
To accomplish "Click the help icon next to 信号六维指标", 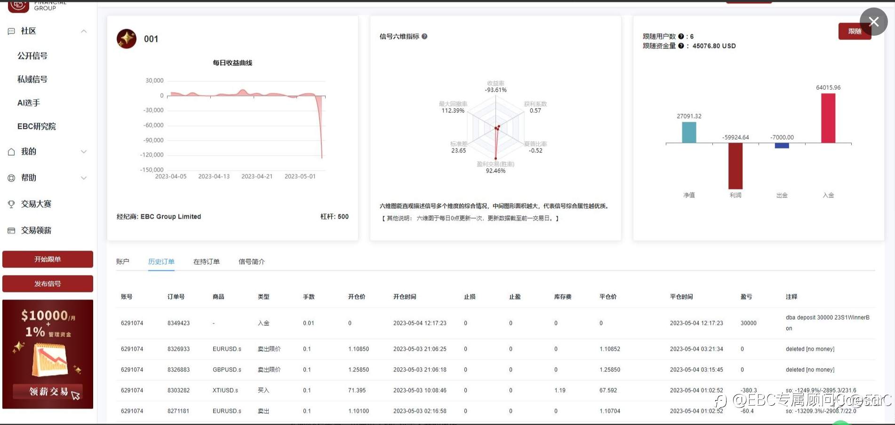I will [424, 36].
